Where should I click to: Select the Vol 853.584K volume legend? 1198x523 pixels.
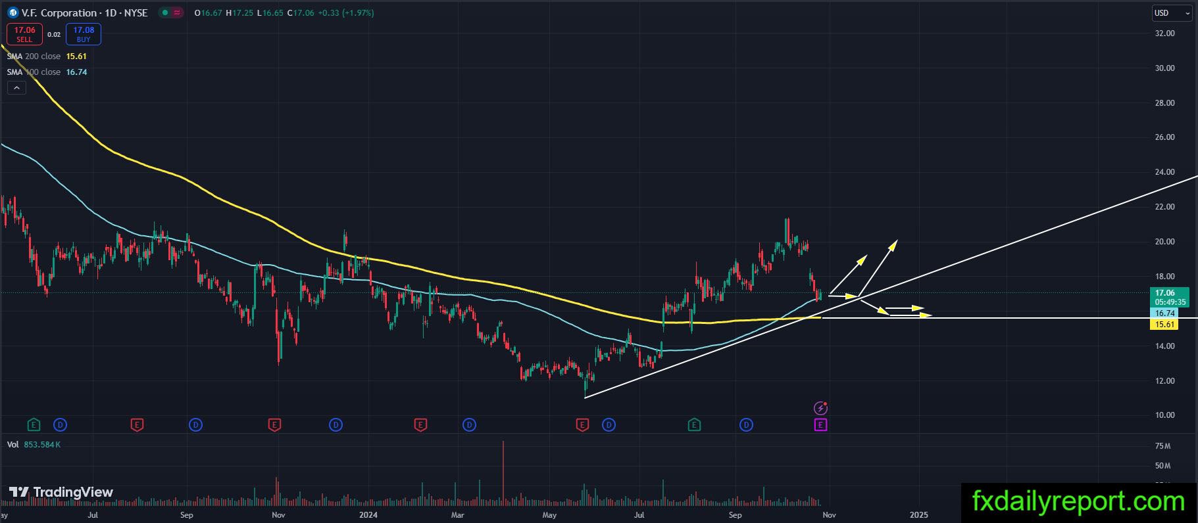click(x=34, y=445)
